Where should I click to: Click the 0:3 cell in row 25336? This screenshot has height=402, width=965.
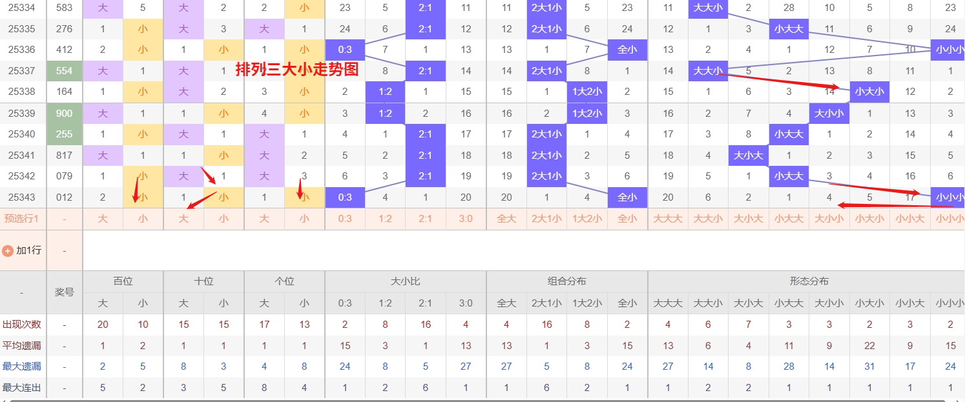[345, 50]
